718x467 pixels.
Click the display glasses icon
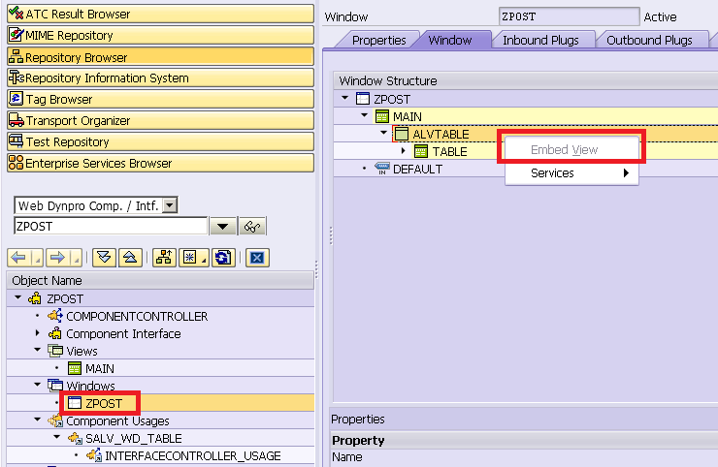pyautogui.click(x=252, y=226)
